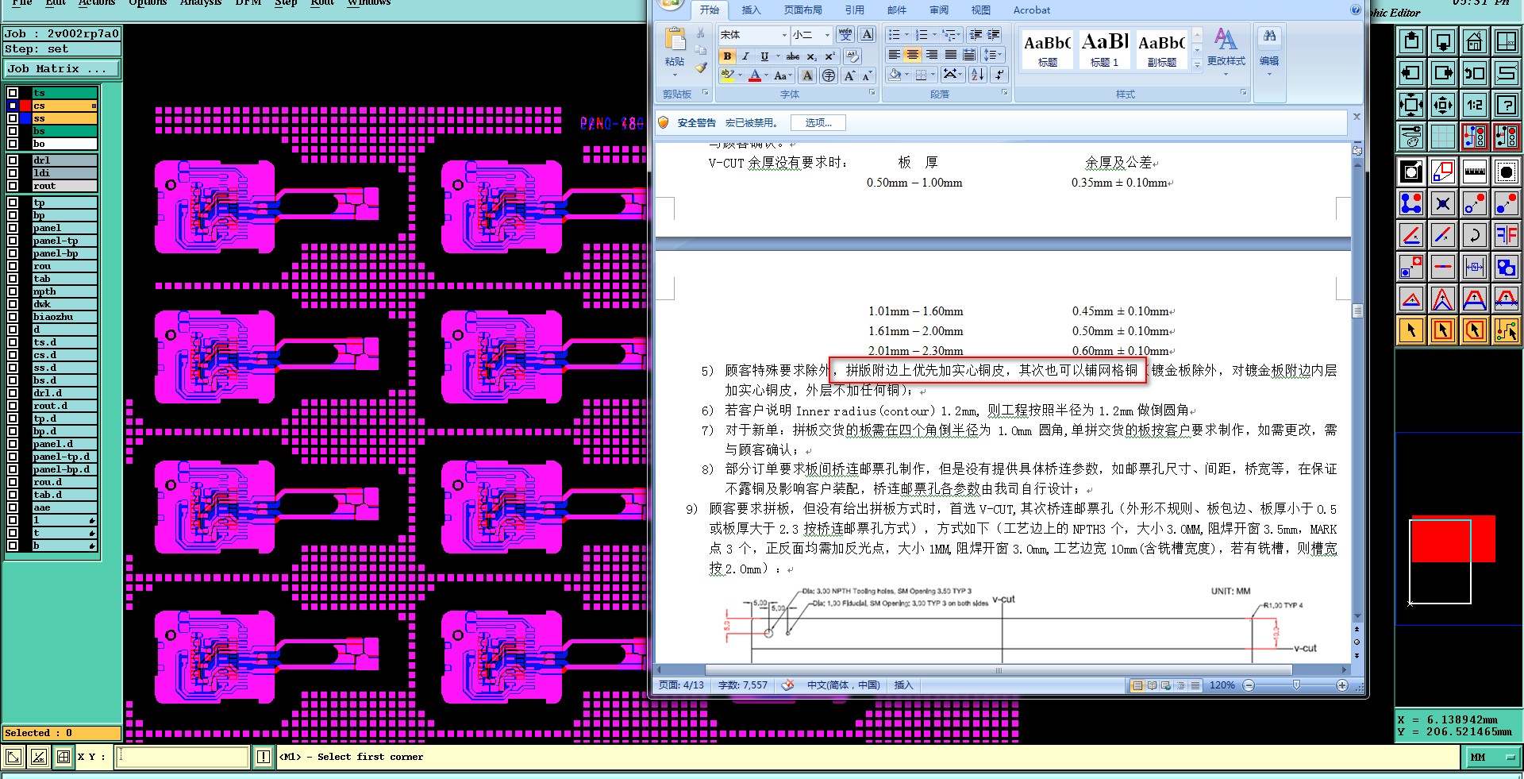The image size is (1524, 779).
Task: Toggle the checkbox for layer drl
Action: 13,160
